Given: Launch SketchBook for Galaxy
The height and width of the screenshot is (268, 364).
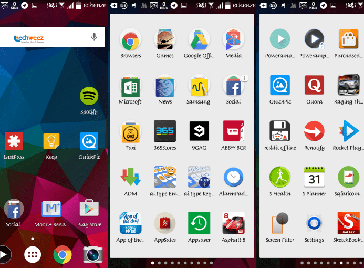Looking at the screenshot, I should pos(348,223).
